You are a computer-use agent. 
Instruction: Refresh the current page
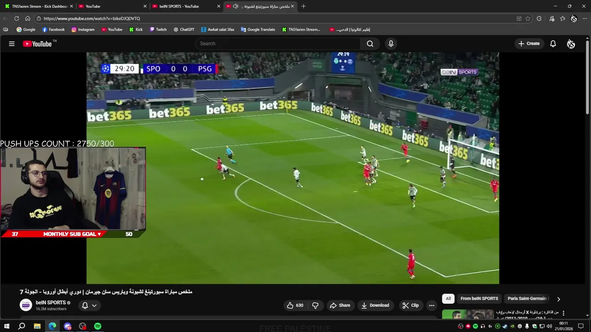(x=17, y=18)
